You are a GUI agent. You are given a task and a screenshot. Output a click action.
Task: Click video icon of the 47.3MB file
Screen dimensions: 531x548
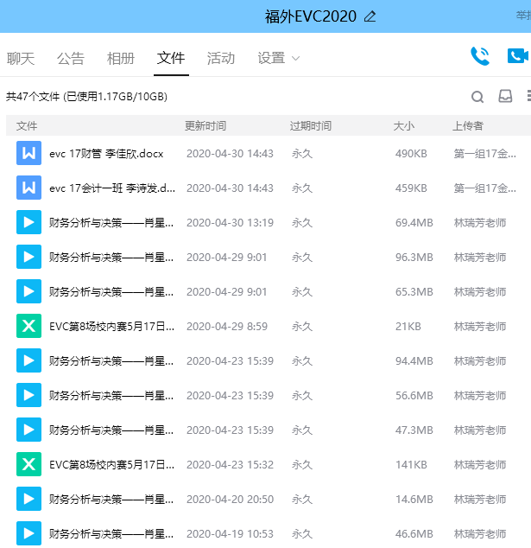pos(29,430)
